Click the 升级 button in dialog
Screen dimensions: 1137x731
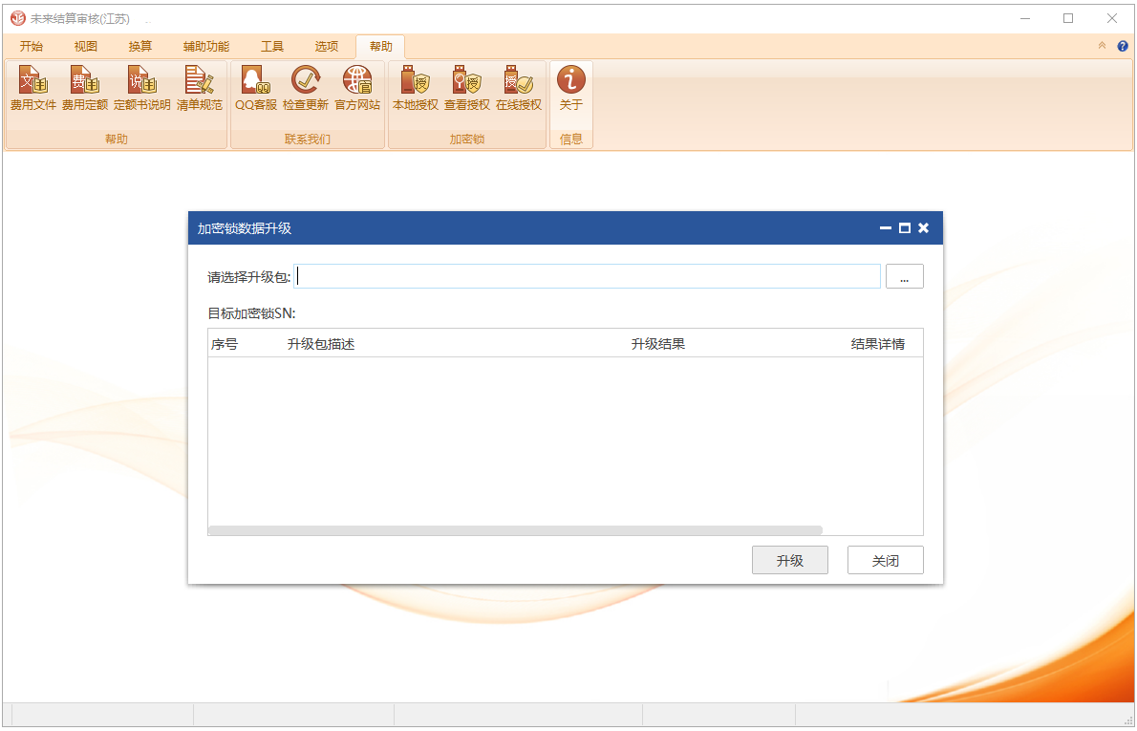pos(789,560)
